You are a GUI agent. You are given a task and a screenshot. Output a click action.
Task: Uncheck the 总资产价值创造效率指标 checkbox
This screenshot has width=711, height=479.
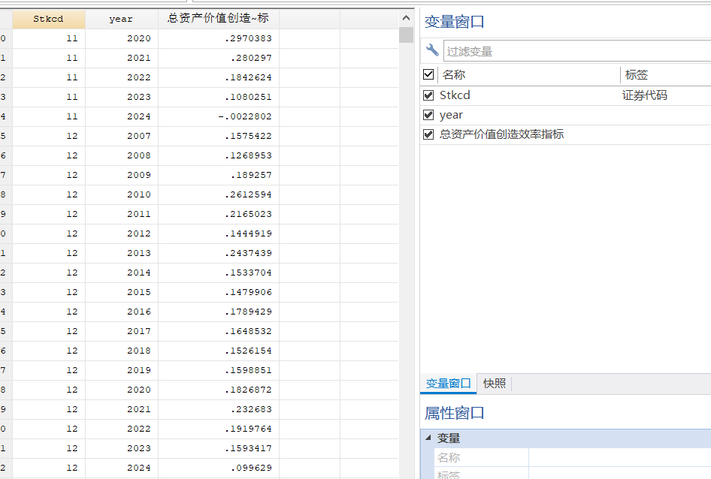[428, 134]
